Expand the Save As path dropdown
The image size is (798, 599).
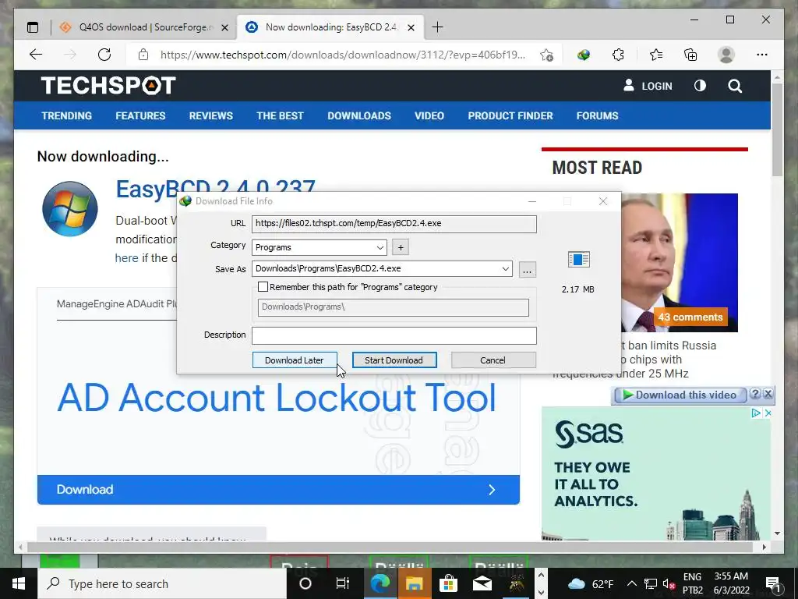(505, 269)
